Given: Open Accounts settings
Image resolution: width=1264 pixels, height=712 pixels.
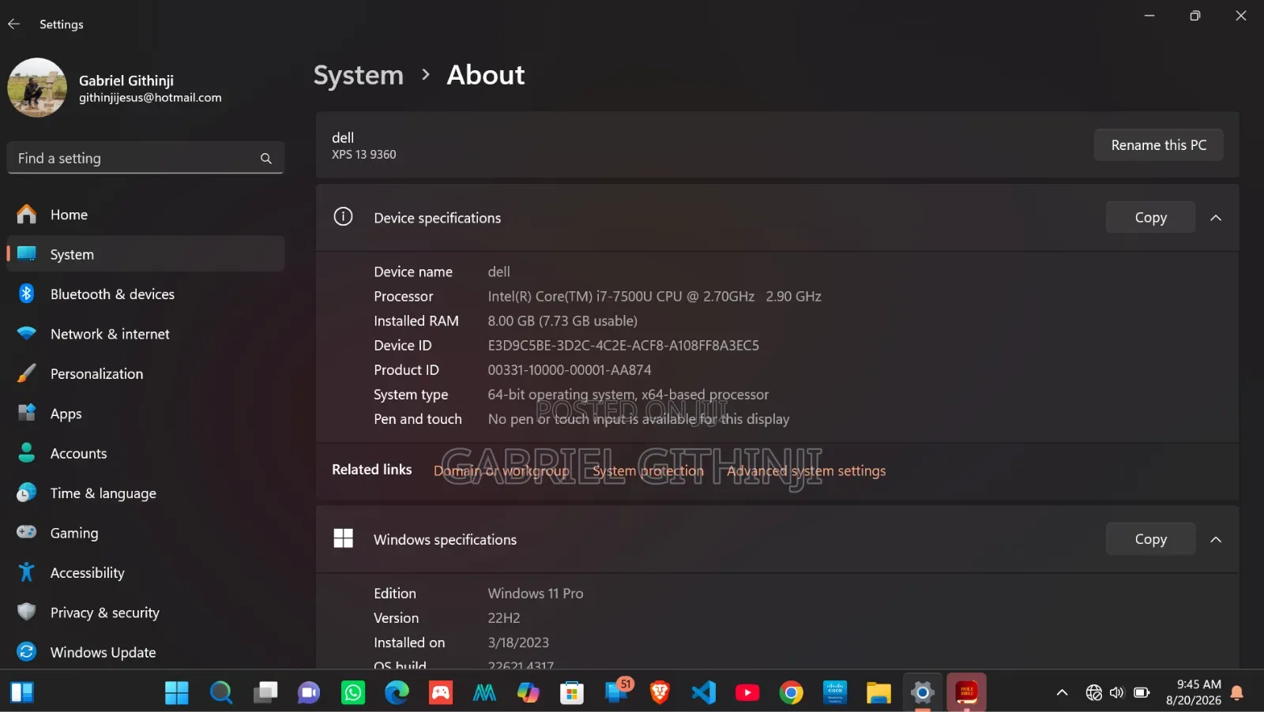Looking at the screenshot, I should point(145,454).
